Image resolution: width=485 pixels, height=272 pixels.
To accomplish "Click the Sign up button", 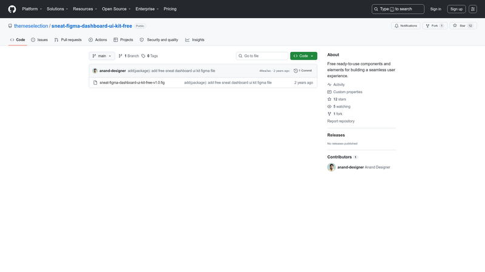I will [x=457, y=9].
